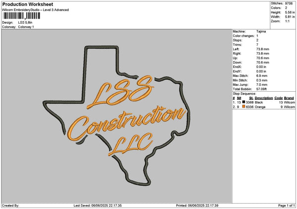
Task: Click the Last Saved timestamp
Action: pos(98,206)
